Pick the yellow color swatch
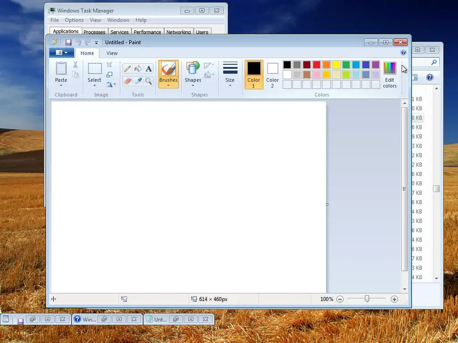This screenshot has width=458, height=343. tap(336, 65)
